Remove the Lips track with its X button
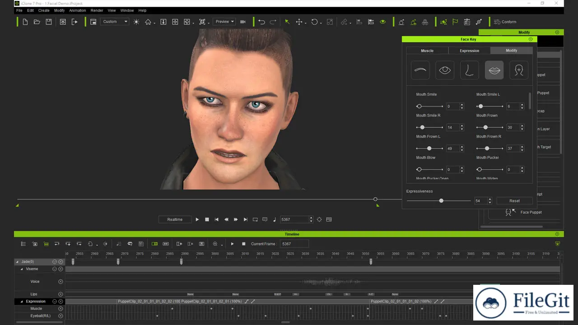Viewport: 578px width, 325px height. click(61, 294)
